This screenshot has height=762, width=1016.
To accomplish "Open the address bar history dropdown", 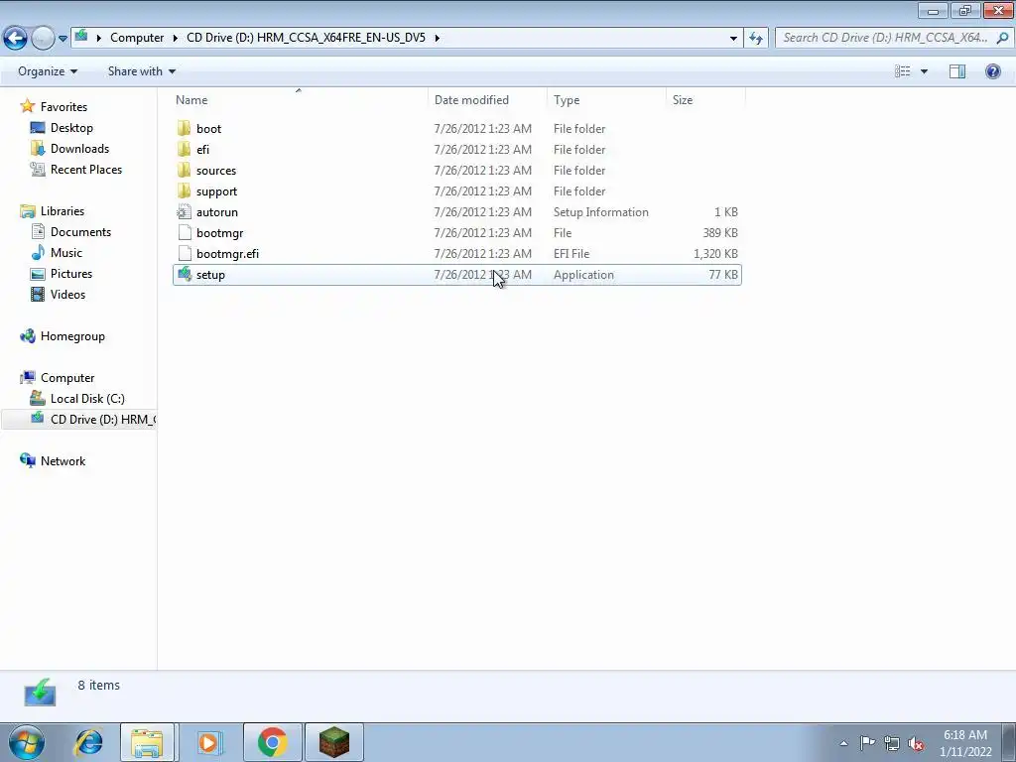I will (x=733, y=38).
